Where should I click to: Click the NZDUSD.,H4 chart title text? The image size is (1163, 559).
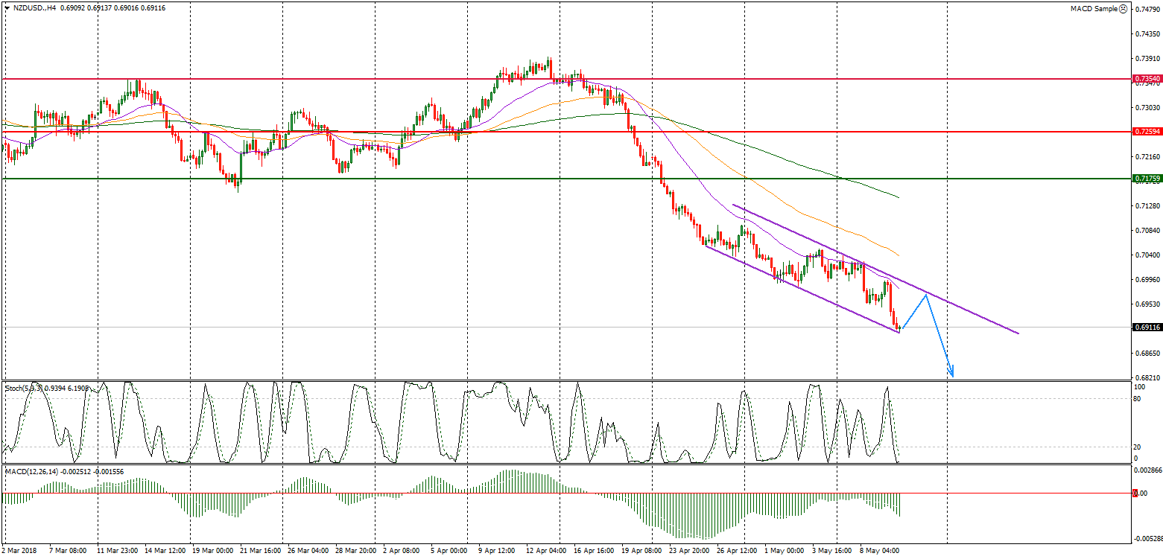pos(34,7)
